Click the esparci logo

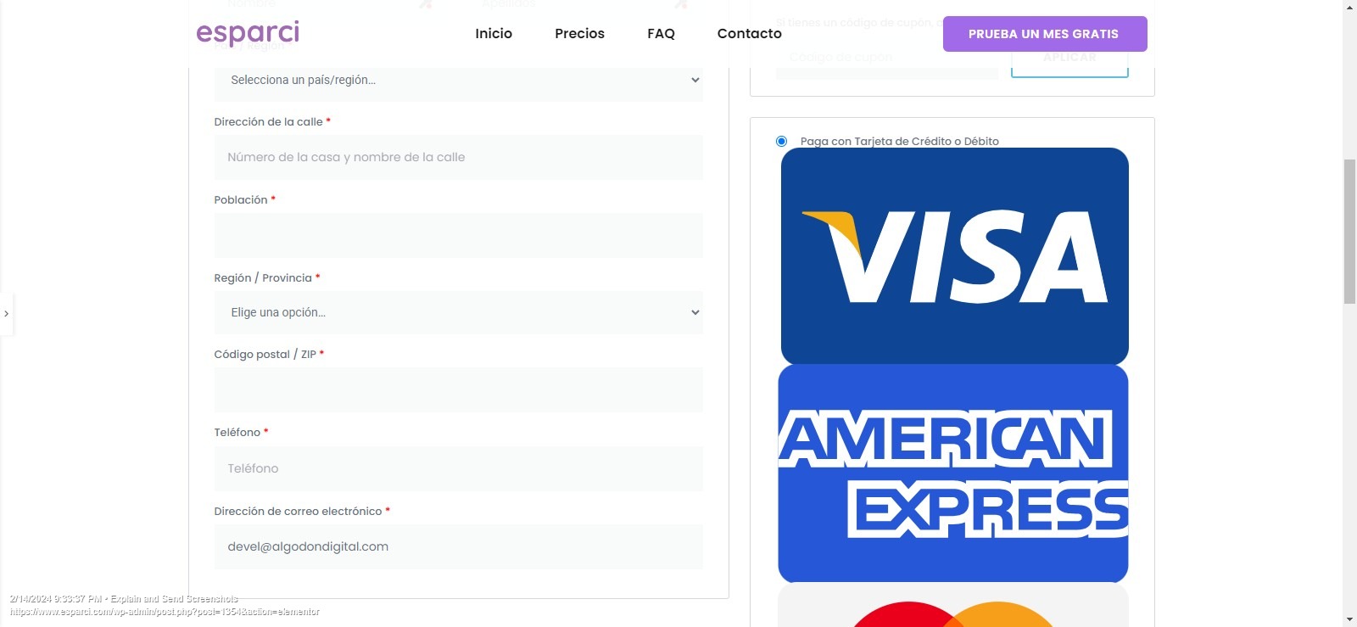click(x=248, y=33)
